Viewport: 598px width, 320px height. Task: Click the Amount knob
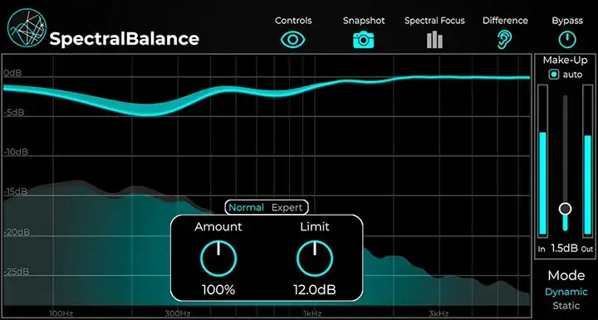coord(218,259)
